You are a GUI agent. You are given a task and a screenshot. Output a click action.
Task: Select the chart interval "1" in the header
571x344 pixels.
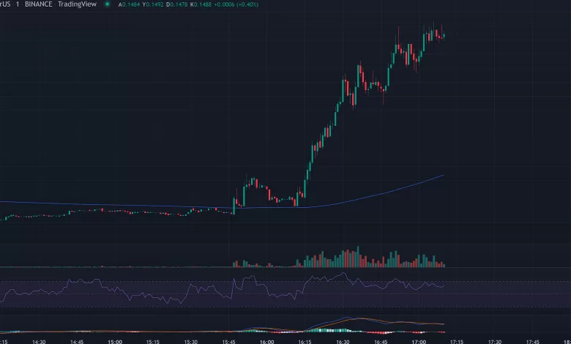[18, 4]
